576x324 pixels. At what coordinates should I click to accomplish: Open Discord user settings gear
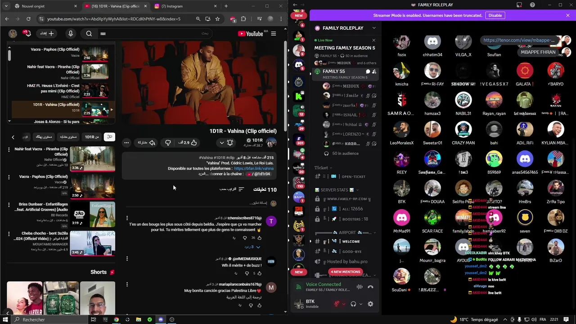[x=370, y=304]
